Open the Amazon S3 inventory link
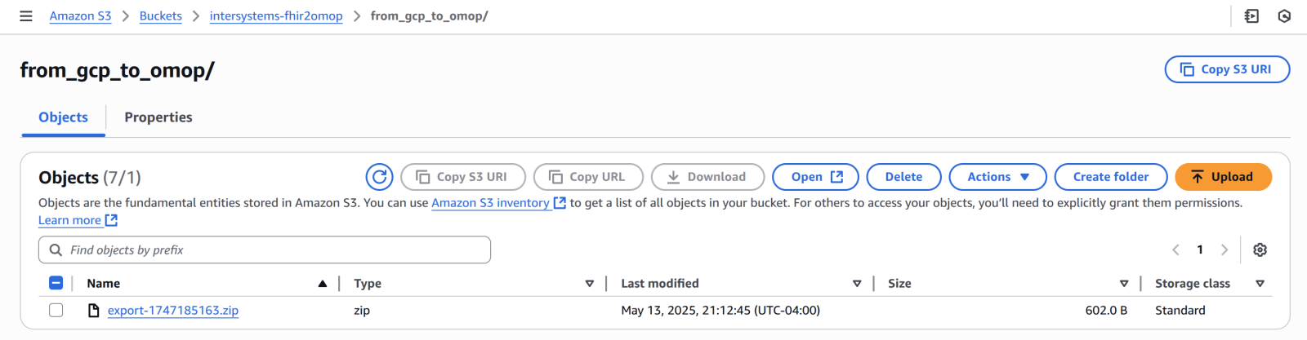The image size is (1307, 340). [x=490, y=203]
